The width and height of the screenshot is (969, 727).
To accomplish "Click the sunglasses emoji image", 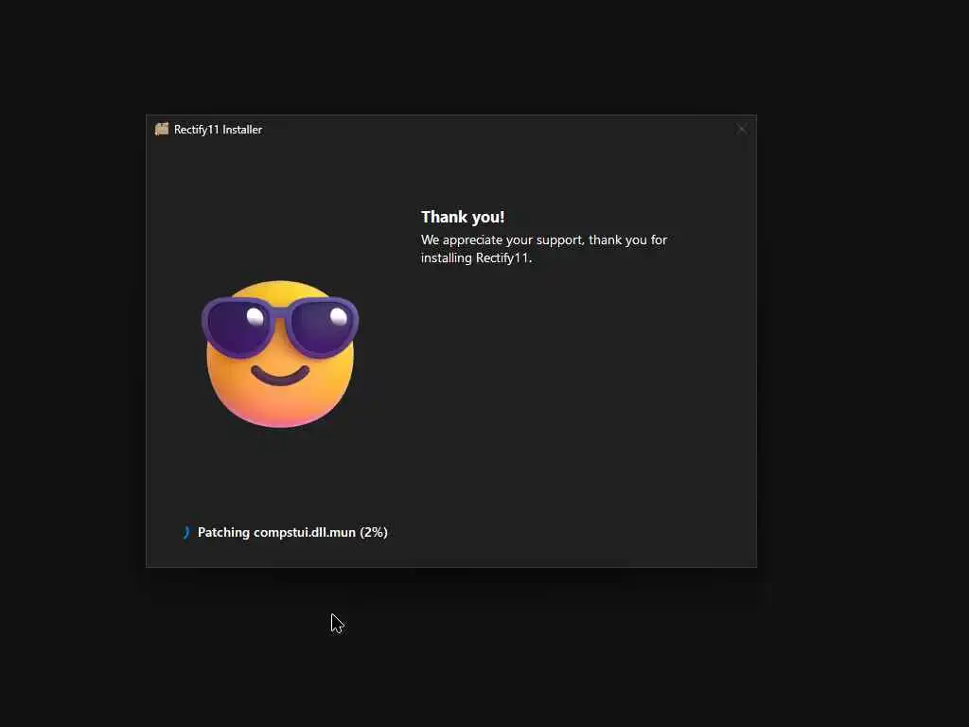I will click(x=280, y=354).
